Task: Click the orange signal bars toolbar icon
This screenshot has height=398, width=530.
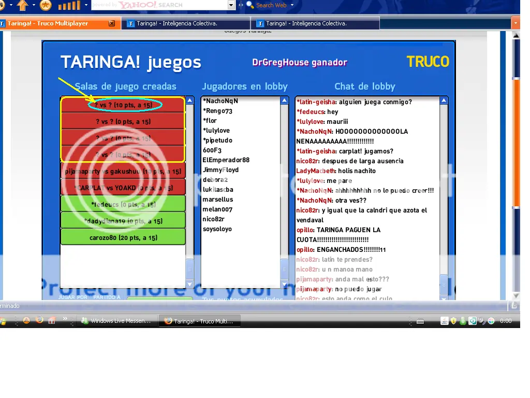Action: click(x=69, y=5)
